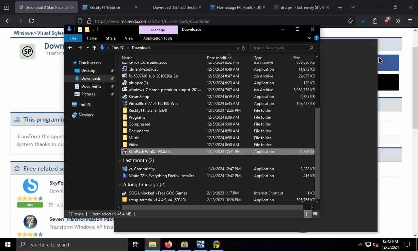The width and height of the screenshot is (418, 251).
Task: Select Quick access in navigation pane
Action: [x=90, y=63]
